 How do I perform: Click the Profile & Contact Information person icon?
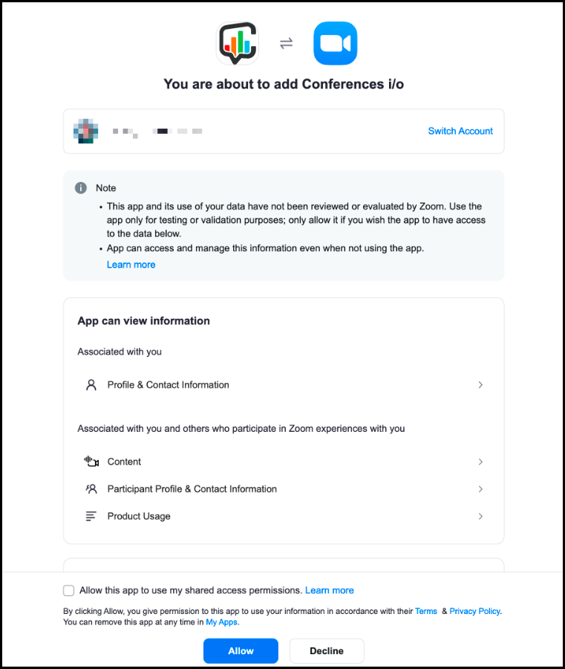[91, 385]
